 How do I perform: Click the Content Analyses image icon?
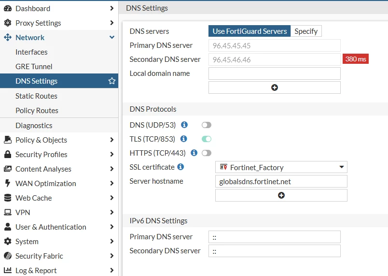[x=8, y=169]
